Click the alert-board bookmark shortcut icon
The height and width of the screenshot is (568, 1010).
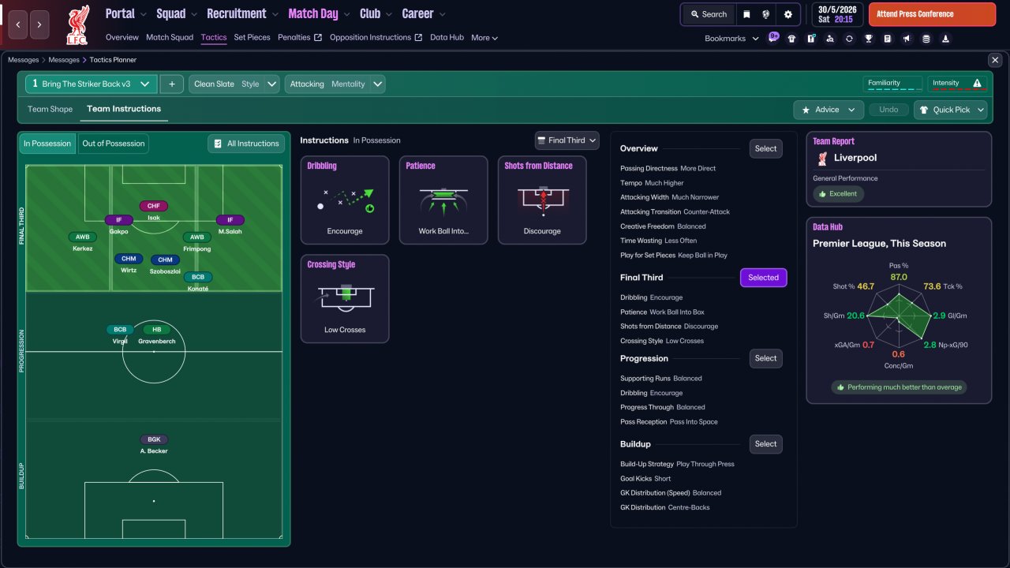[811, 39]
